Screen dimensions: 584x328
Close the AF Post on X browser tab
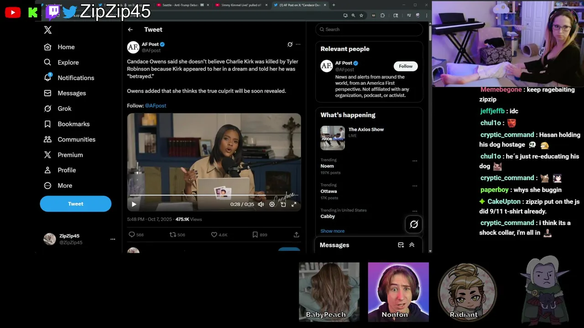coord(325,5)
